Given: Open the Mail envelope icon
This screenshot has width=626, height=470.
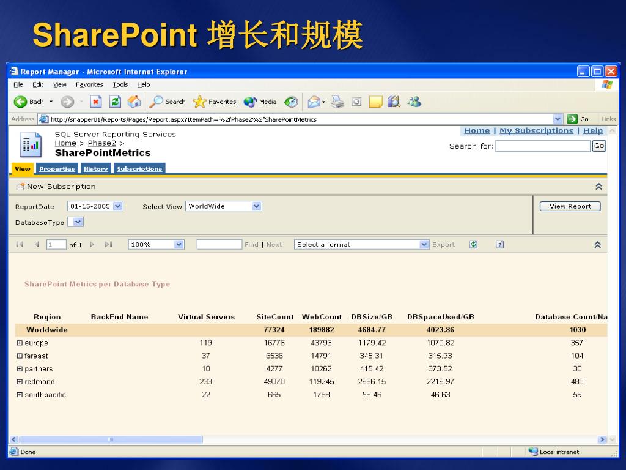Looking at the screenshot, I should [x=314, y=102].
